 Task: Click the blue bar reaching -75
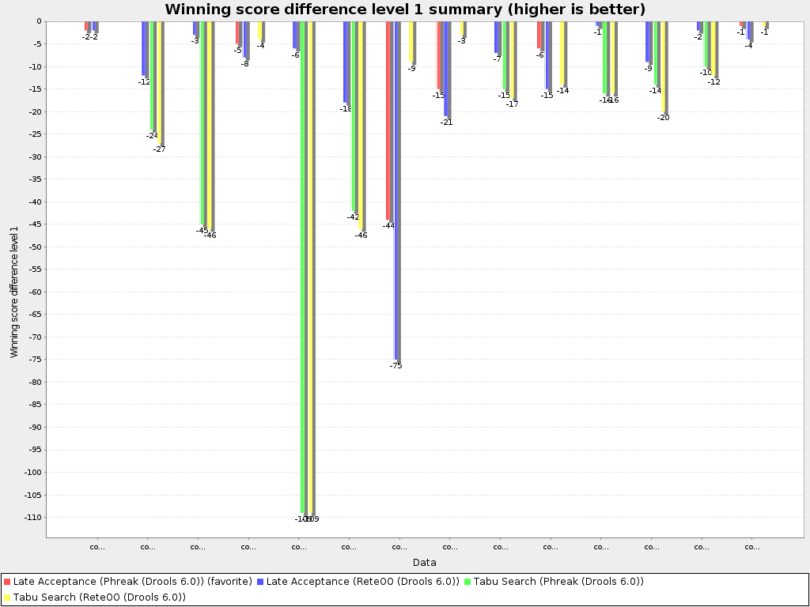pyautogui.click(x=396, y=190)
